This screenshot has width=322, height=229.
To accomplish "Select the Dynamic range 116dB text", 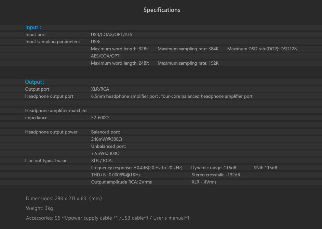I will [214, 168].
